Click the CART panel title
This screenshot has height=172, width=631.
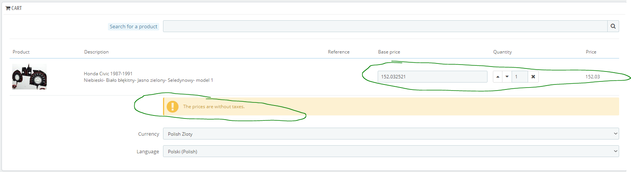click(16, 8)
